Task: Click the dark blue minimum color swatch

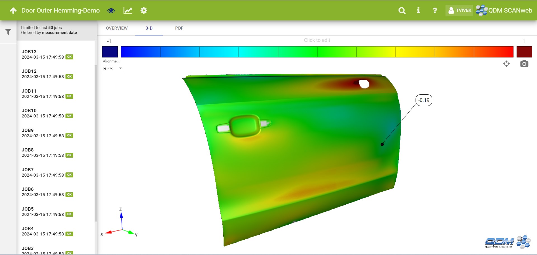Action: [110, 52]
